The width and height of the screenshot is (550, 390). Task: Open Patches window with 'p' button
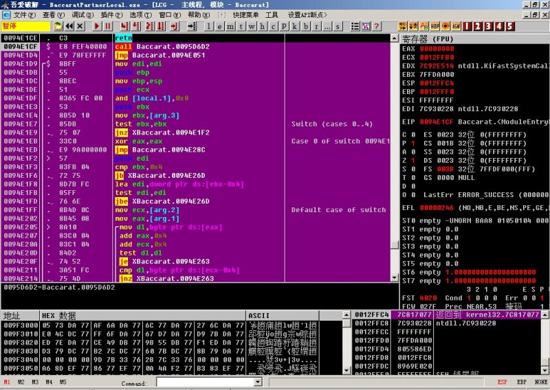point(284,26)
